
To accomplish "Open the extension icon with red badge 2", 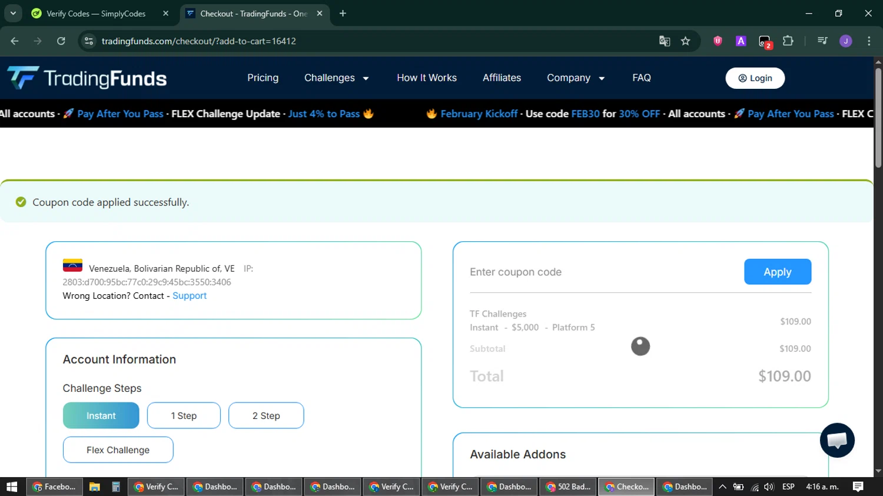I will click(765, 42).
